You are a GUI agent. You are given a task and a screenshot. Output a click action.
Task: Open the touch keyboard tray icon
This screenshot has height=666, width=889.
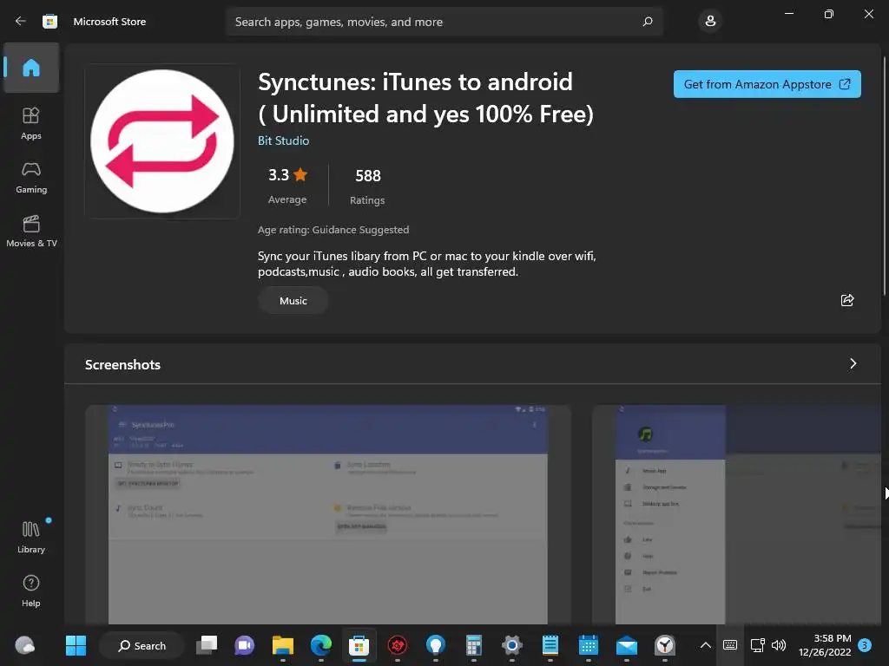pos(730,645)
